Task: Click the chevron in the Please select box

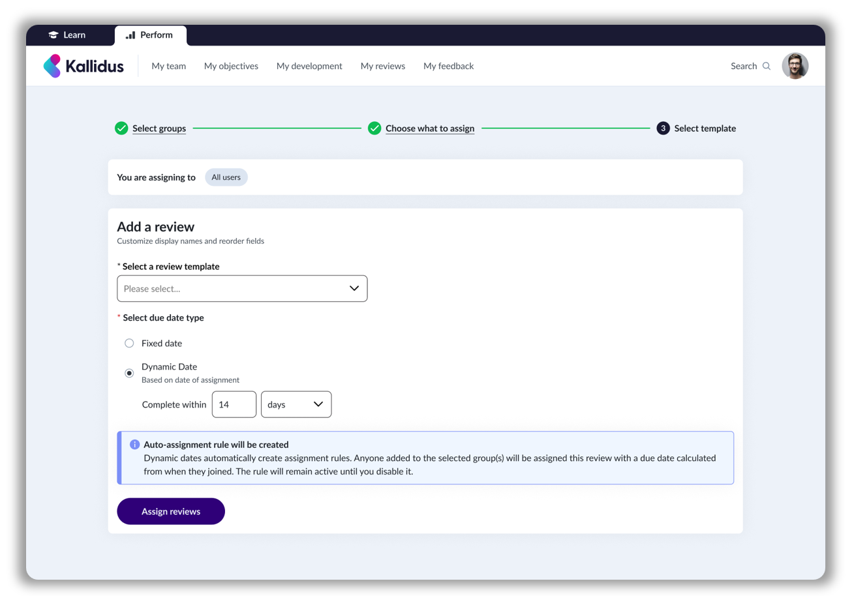Action: (354, 288)
